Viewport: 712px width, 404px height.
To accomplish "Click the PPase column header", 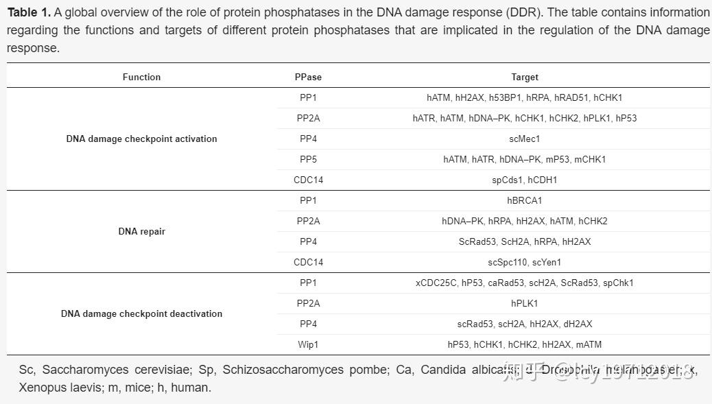I will 308,78.
